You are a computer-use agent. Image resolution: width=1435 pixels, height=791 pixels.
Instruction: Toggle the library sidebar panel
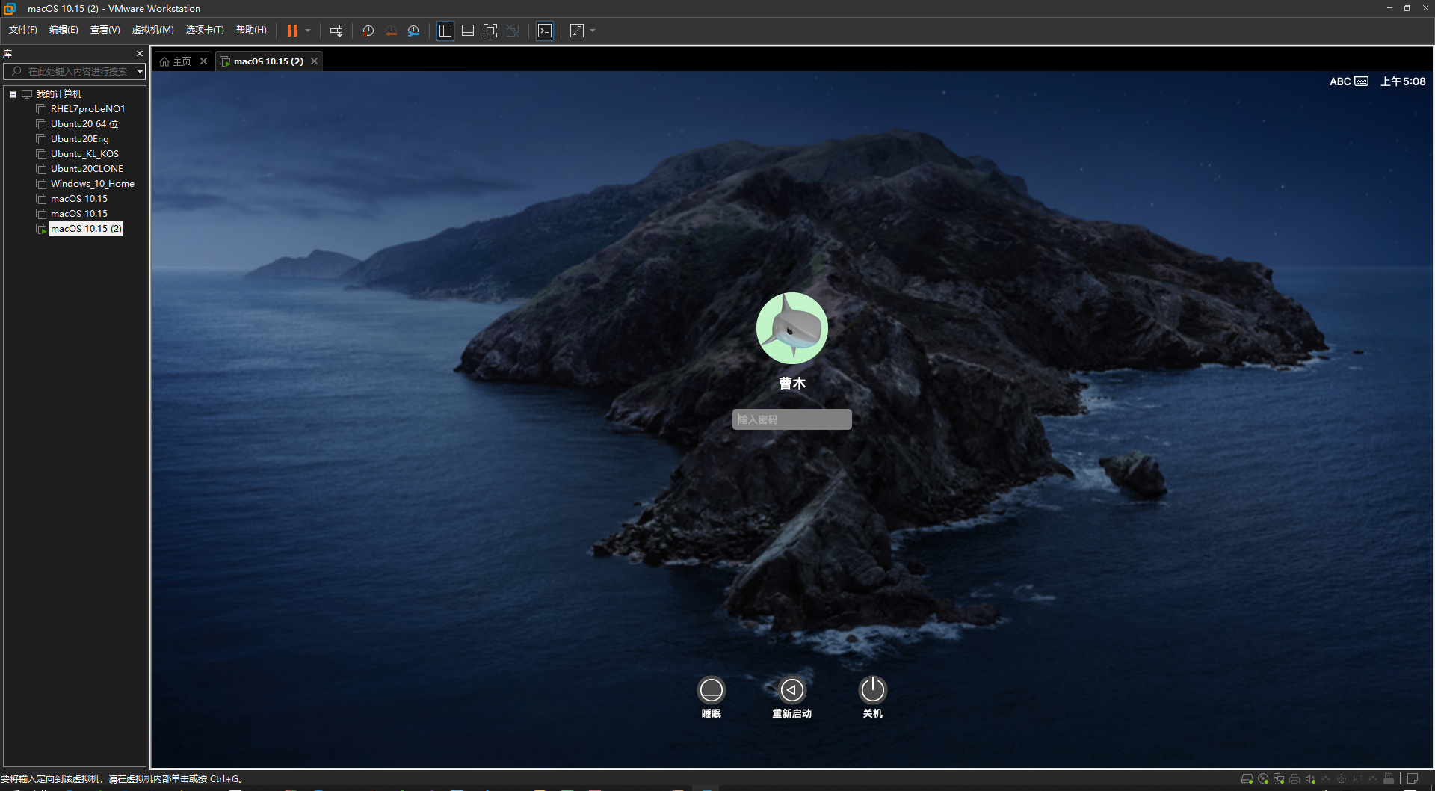pos(445,31)
